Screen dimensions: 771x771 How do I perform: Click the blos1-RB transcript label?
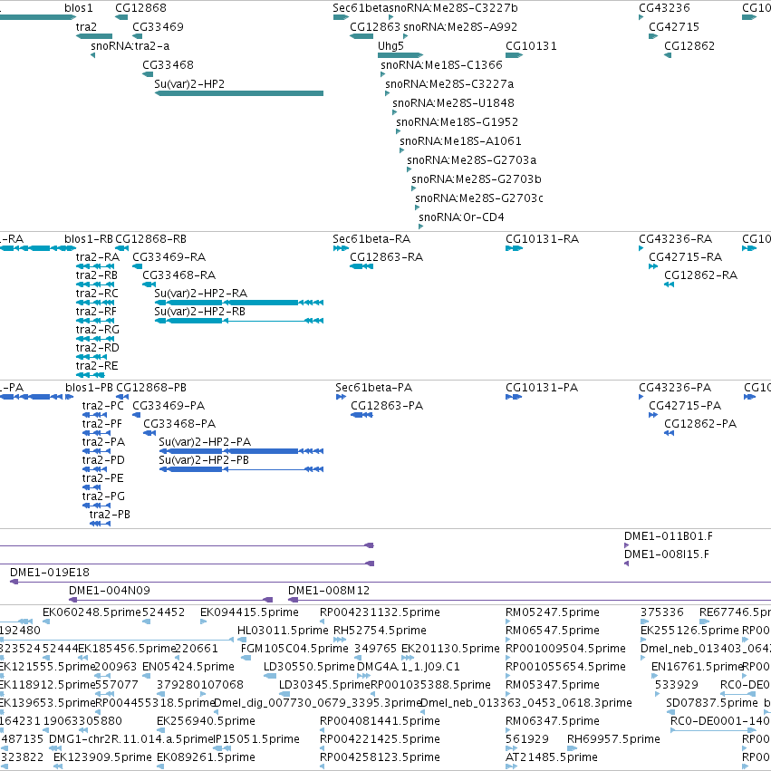[x=89, y=239]
